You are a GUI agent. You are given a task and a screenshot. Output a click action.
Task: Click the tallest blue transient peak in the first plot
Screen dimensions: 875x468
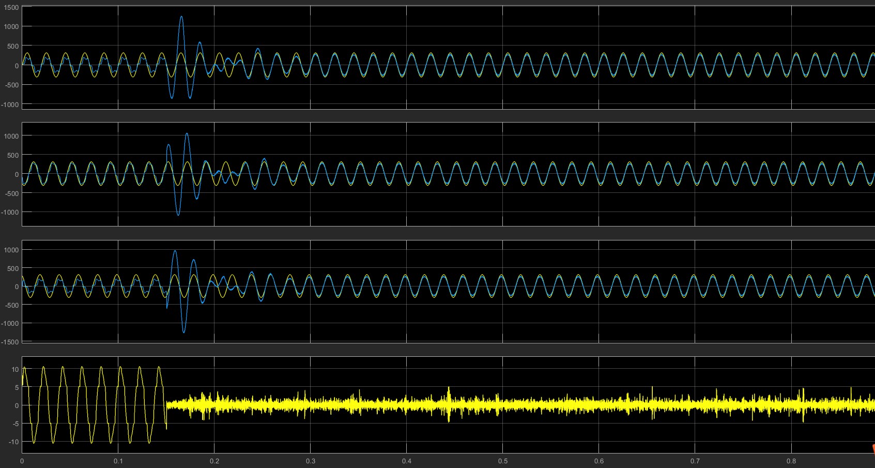[181, 17]
